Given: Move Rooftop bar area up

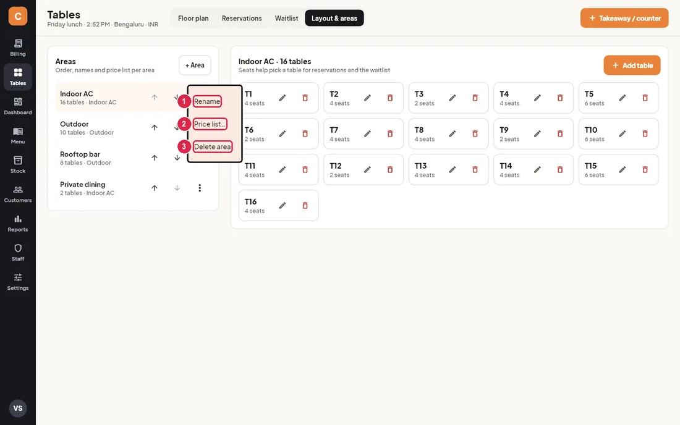Looking at the screenshot, I should (x=155, y=158).
